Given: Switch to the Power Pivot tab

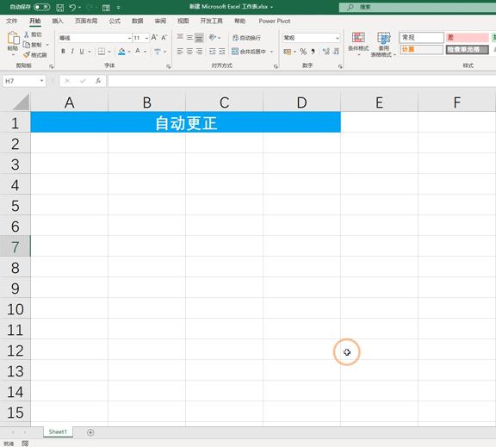Looking at the screenshot, I should tap(274, 21).
